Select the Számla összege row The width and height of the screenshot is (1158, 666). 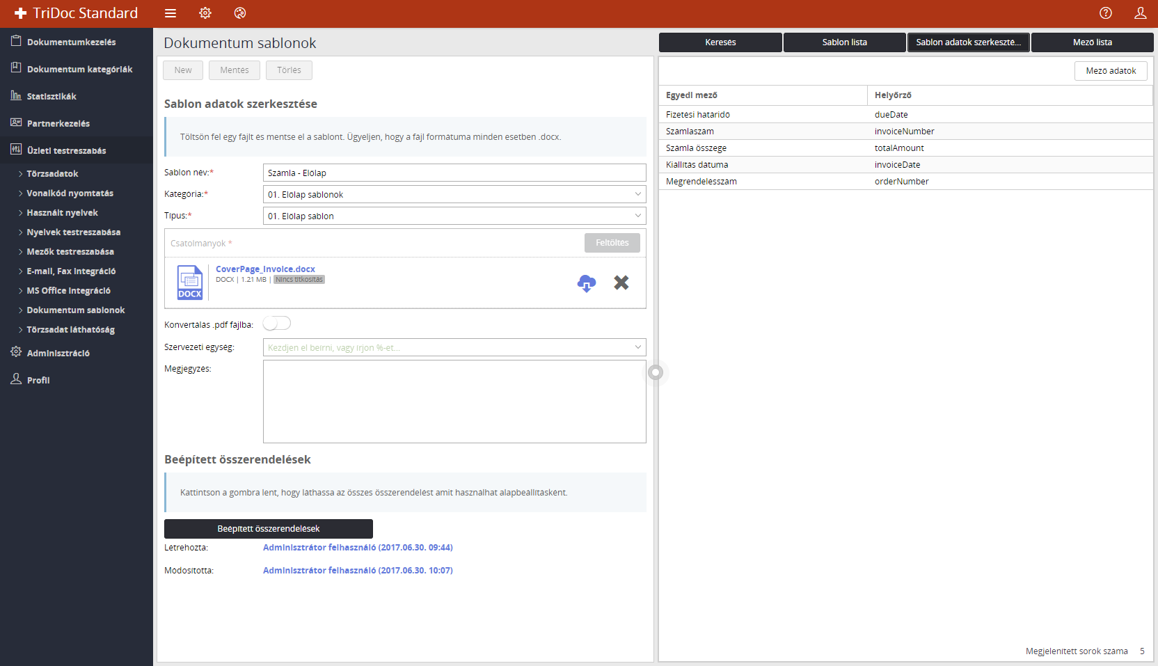click(x=906, y=148)
